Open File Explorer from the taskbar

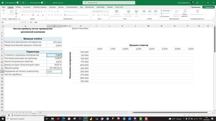(52, 119)
